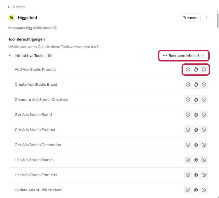Block Get Ads Studio Brand tool

(204, 115)
